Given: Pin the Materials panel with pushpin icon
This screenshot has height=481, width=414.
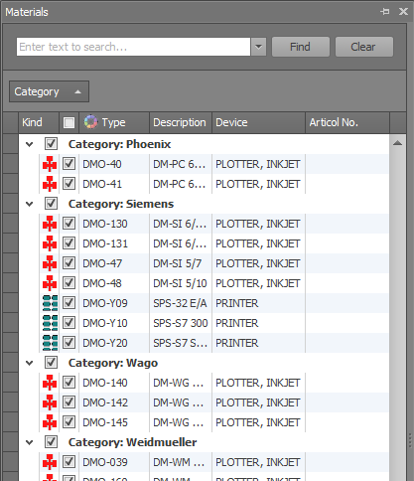Looking at the screenshot, I should (385, 12).
